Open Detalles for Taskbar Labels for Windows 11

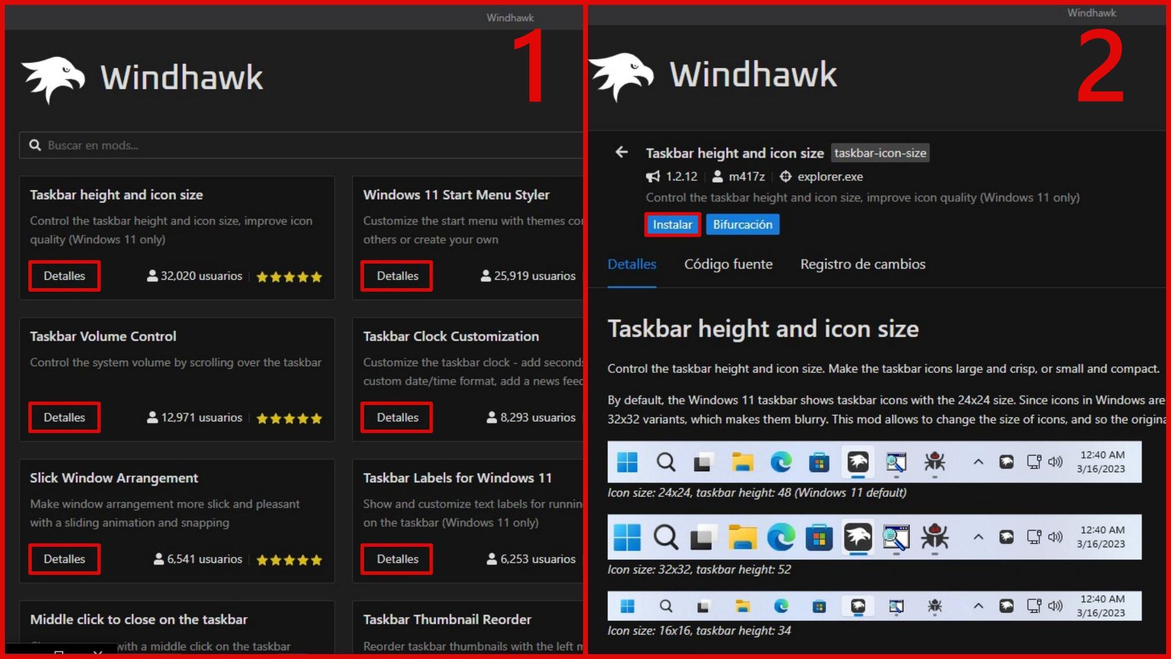(396, 559)
